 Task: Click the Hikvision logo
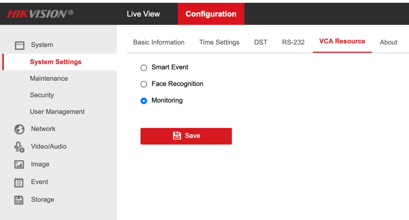pos(40,14)
